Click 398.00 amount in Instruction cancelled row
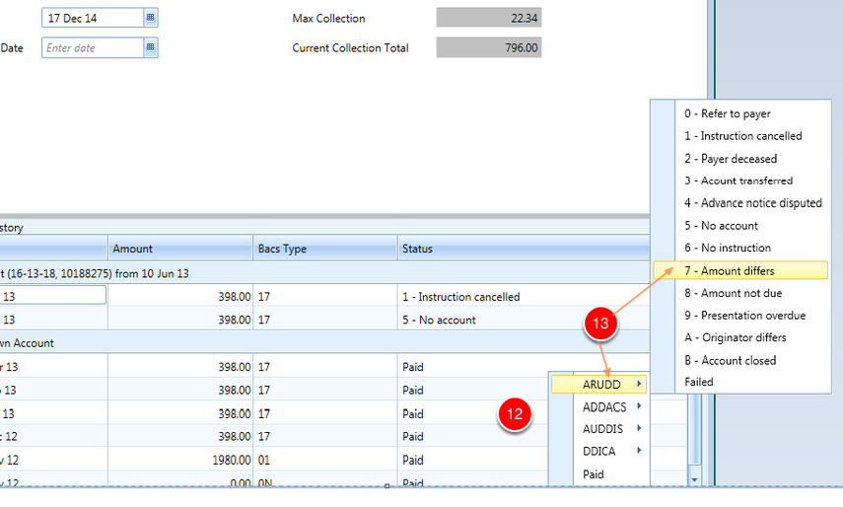 [180, 297]
